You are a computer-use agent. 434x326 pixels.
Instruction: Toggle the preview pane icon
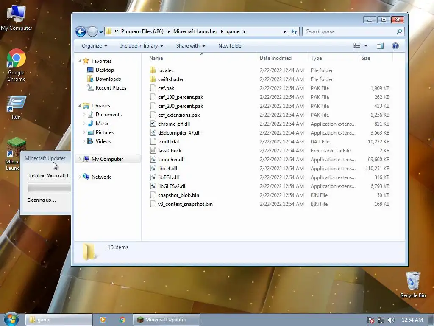click(380, 46)
